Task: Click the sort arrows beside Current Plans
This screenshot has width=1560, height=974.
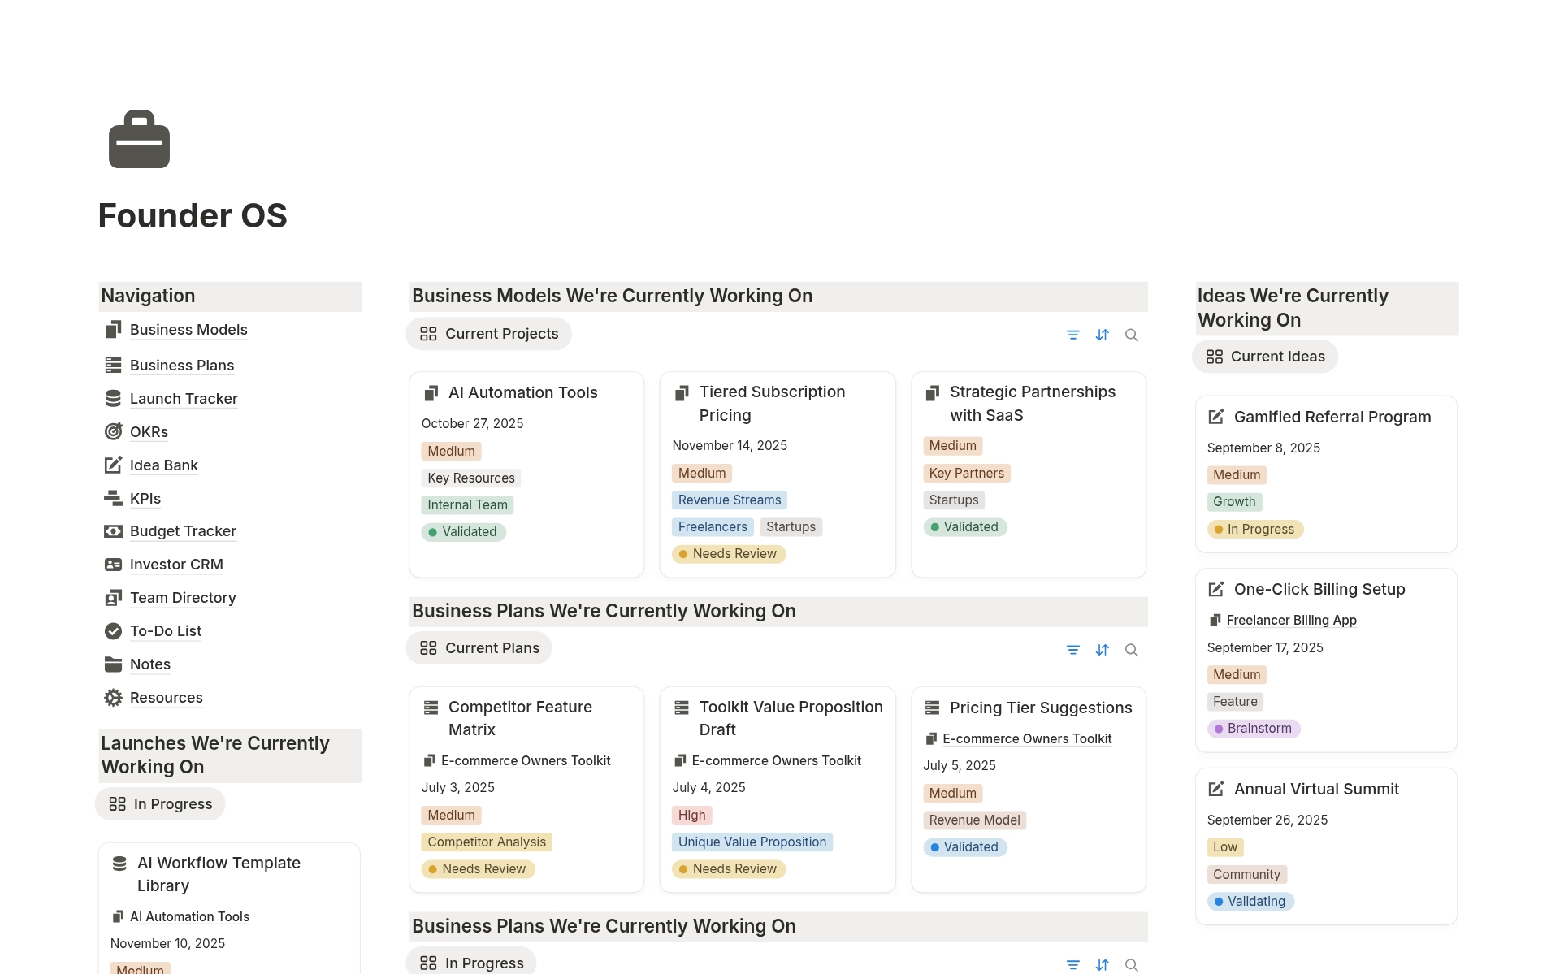Action: point(1102,650)
